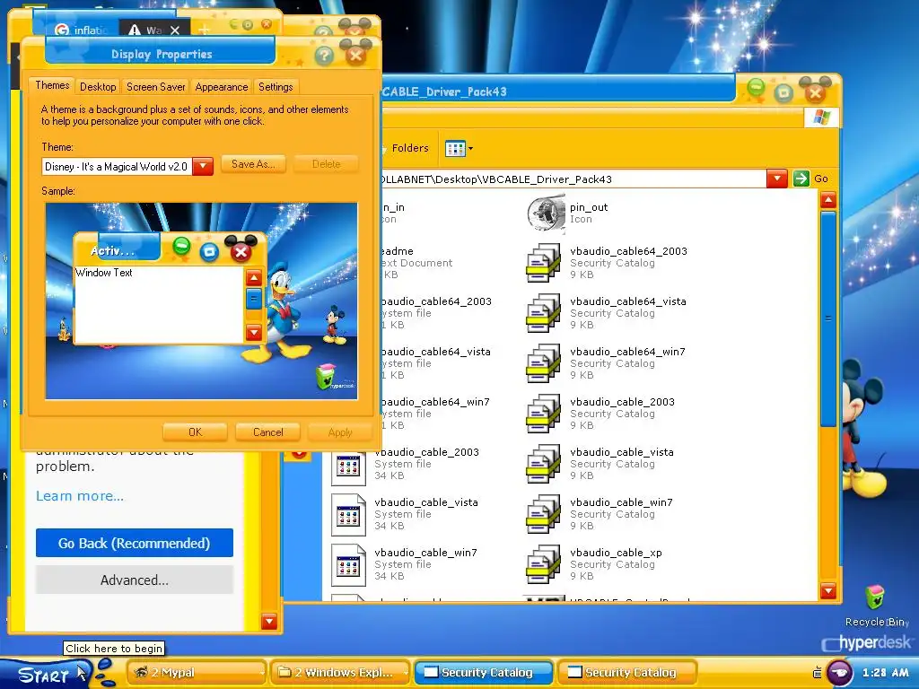919x689 pixels.
Task: Select vbaudio_cable64_vista Security Catalog icon
Action: (x=543, y=313)
